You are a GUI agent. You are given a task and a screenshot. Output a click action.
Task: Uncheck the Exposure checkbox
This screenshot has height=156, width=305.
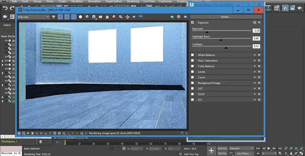192,23
